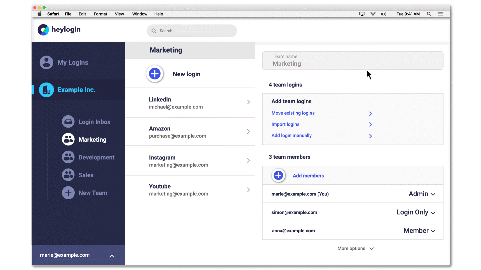The width and height of the screenshot is (481, 270).
Task: Open My Logins user avatar icon
Action: 46,62
